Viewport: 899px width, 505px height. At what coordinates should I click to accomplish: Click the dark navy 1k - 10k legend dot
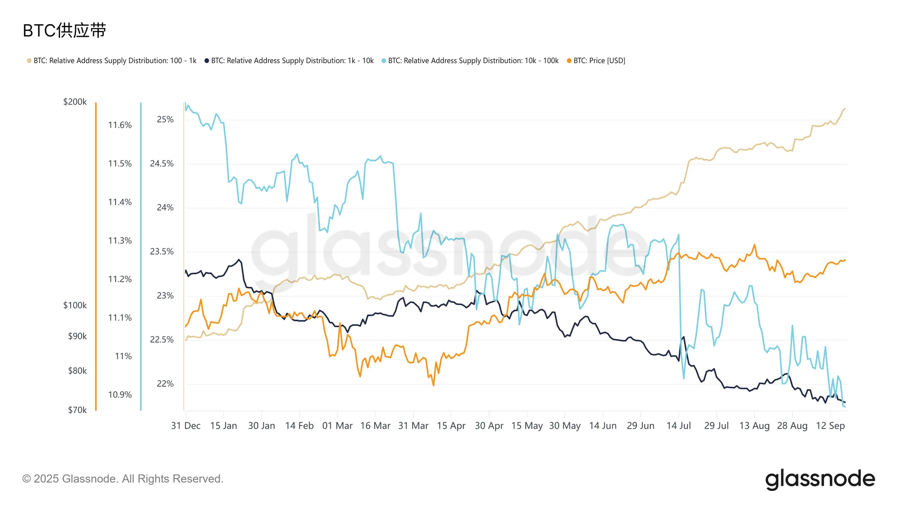[207, 61]
